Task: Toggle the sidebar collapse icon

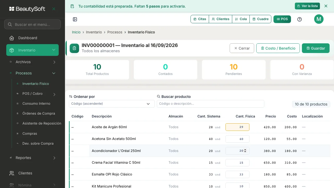Action: point(75,19)
